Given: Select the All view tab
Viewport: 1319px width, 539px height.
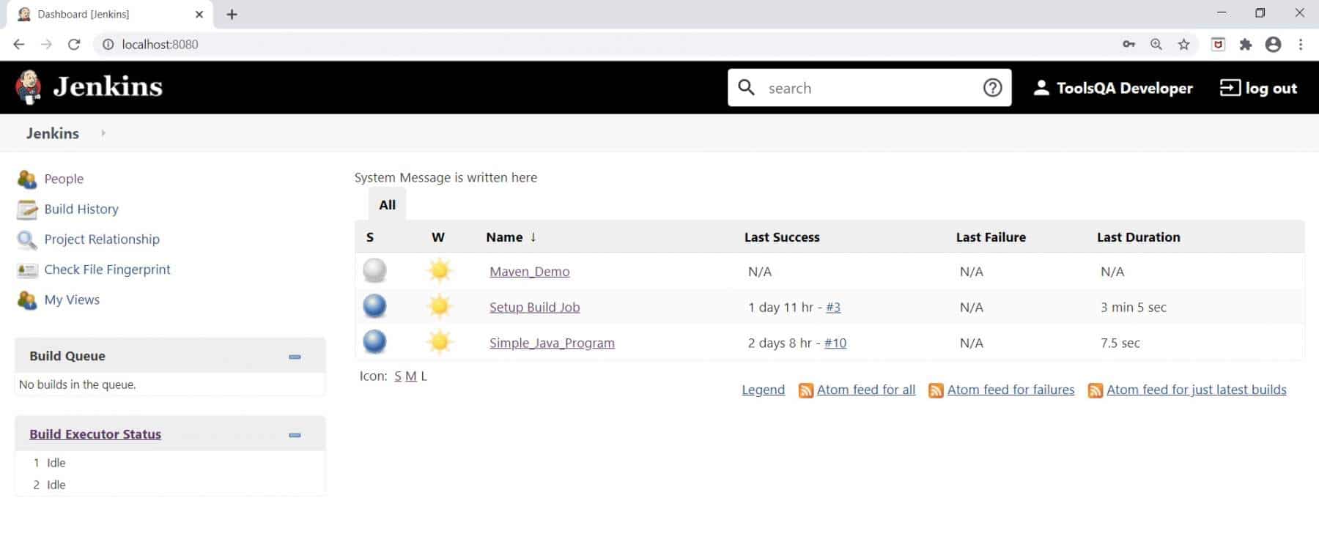Looking at the screenshot, I should pos(387,205).
